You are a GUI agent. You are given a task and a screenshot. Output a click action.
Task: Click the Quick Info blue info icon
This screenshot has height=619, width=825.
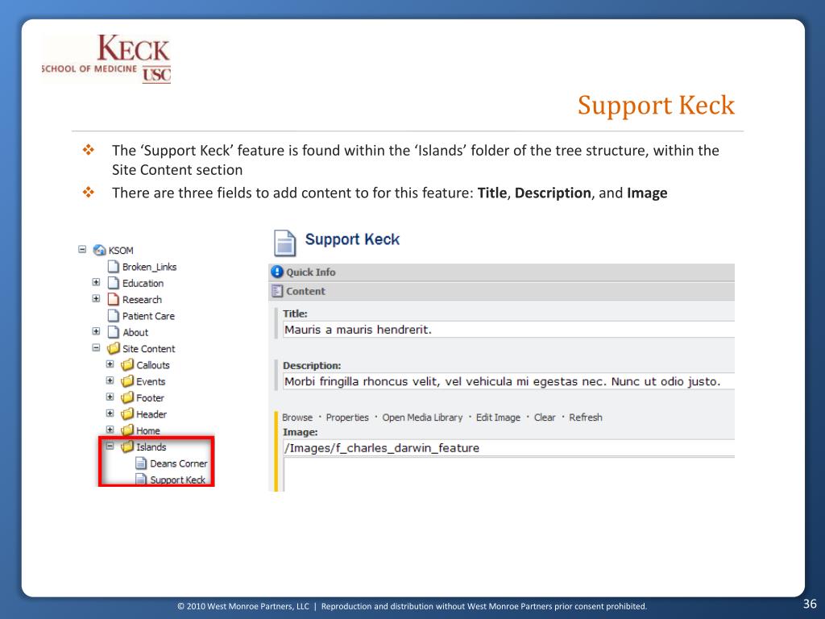point(277,272)
